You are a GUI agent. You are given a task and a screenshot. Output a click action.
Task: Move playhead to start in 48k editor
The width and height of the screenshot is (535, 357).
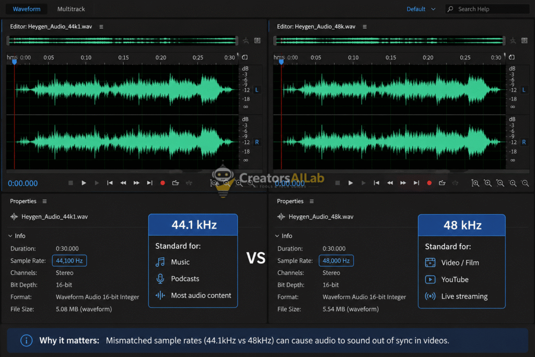pos(377,183)
